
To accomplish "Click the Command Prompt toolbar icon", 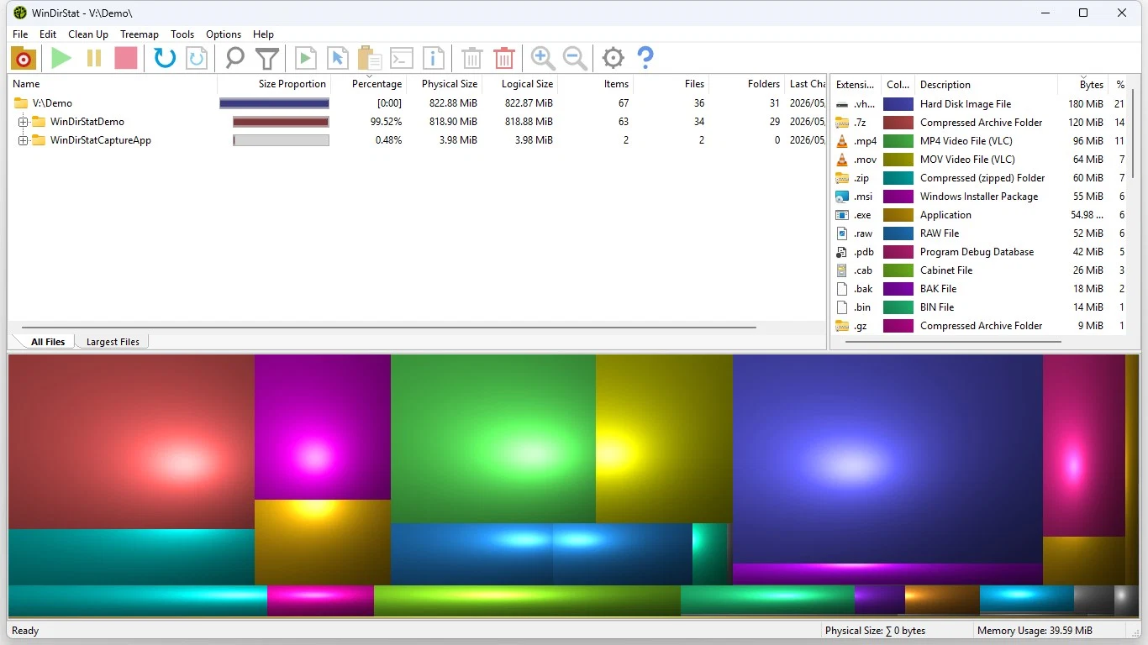I will pos(402,58).
